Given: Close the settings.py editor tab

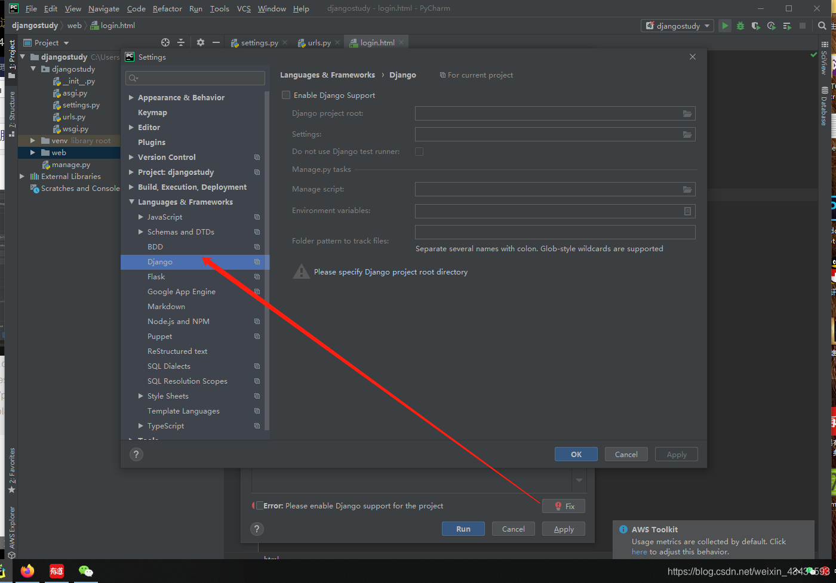Looking at the screenshot, I should coord(285,42).
